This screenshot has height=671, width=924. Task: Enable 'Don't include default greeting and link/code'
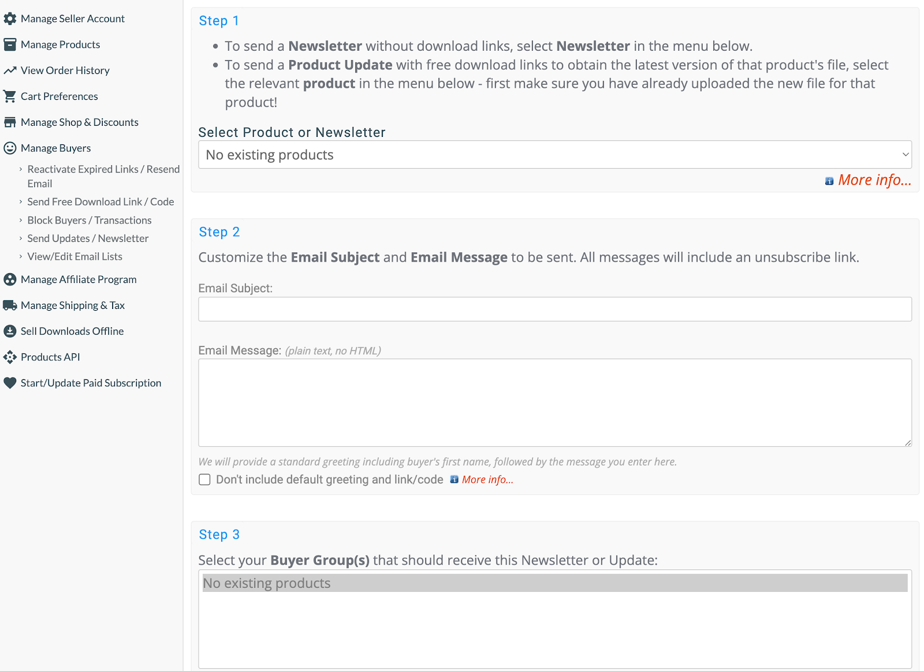click(x=204, y=479)
